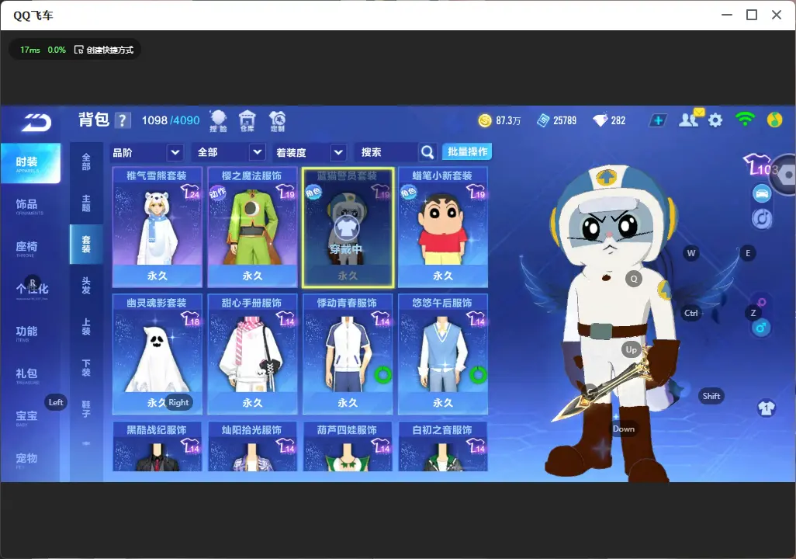Select the 黑酷战纪服饰 item card
The height and width of the screenshot is (559, 796).
click(157, 446)
